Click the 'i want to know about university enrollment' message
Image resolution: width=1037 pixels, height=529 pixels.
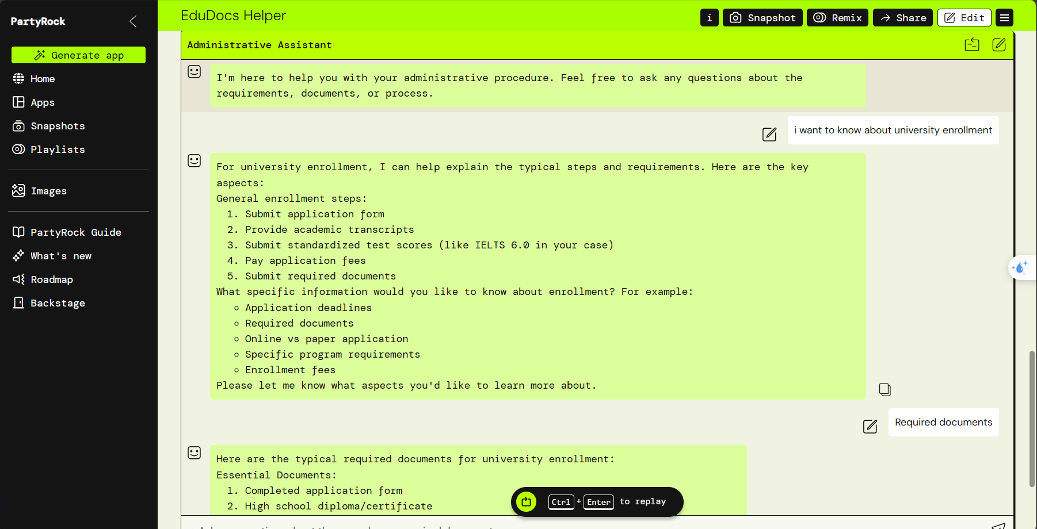pyautogui.click(x=893, y=131)
